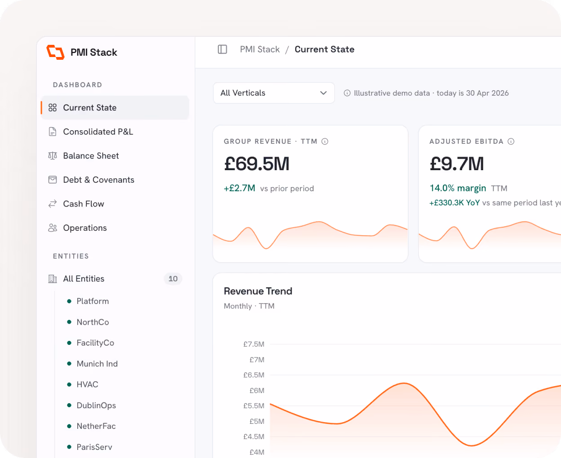This screenshot has height=458, width=561.
Task: Click the info icon beside Illustrative demo data
Action: pyautogui.click(x=347, y=93)
